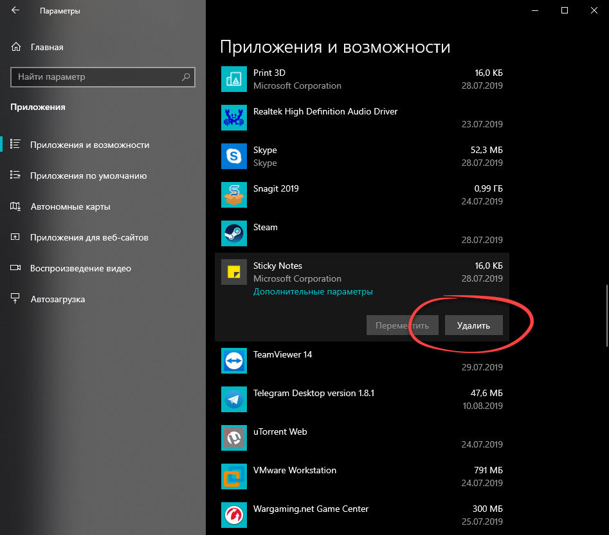The image size is (609, 535).
Task: Click the Steam app icon
Action: pyautogui.click(x=234, y=233)
